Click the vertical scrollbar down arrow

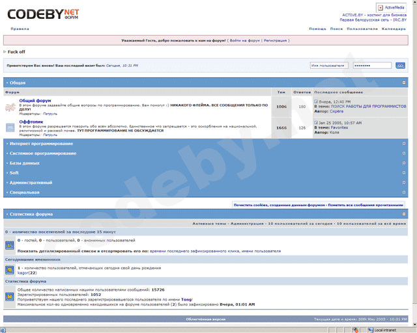414,325
